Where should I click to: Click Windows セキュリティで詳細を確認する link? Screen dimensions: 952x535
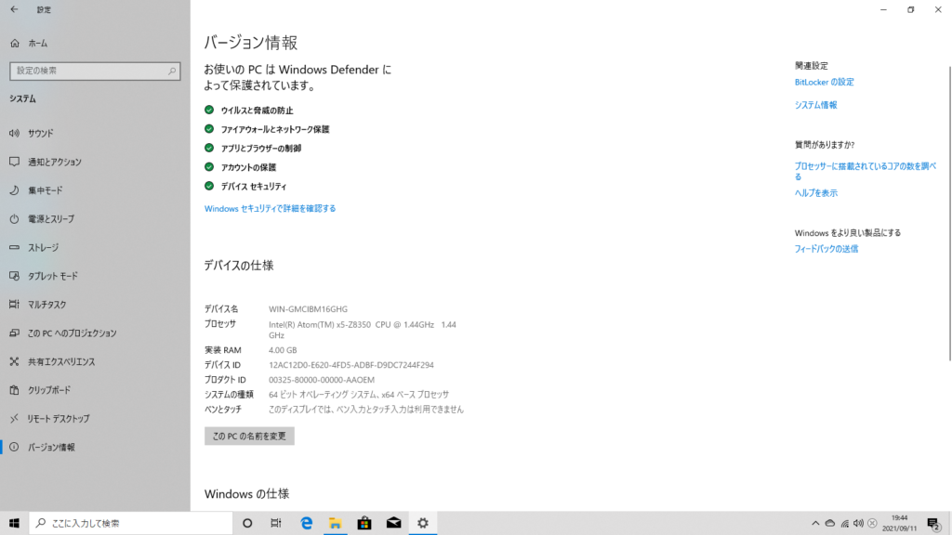pyautogui.click(x=270, y=209)
